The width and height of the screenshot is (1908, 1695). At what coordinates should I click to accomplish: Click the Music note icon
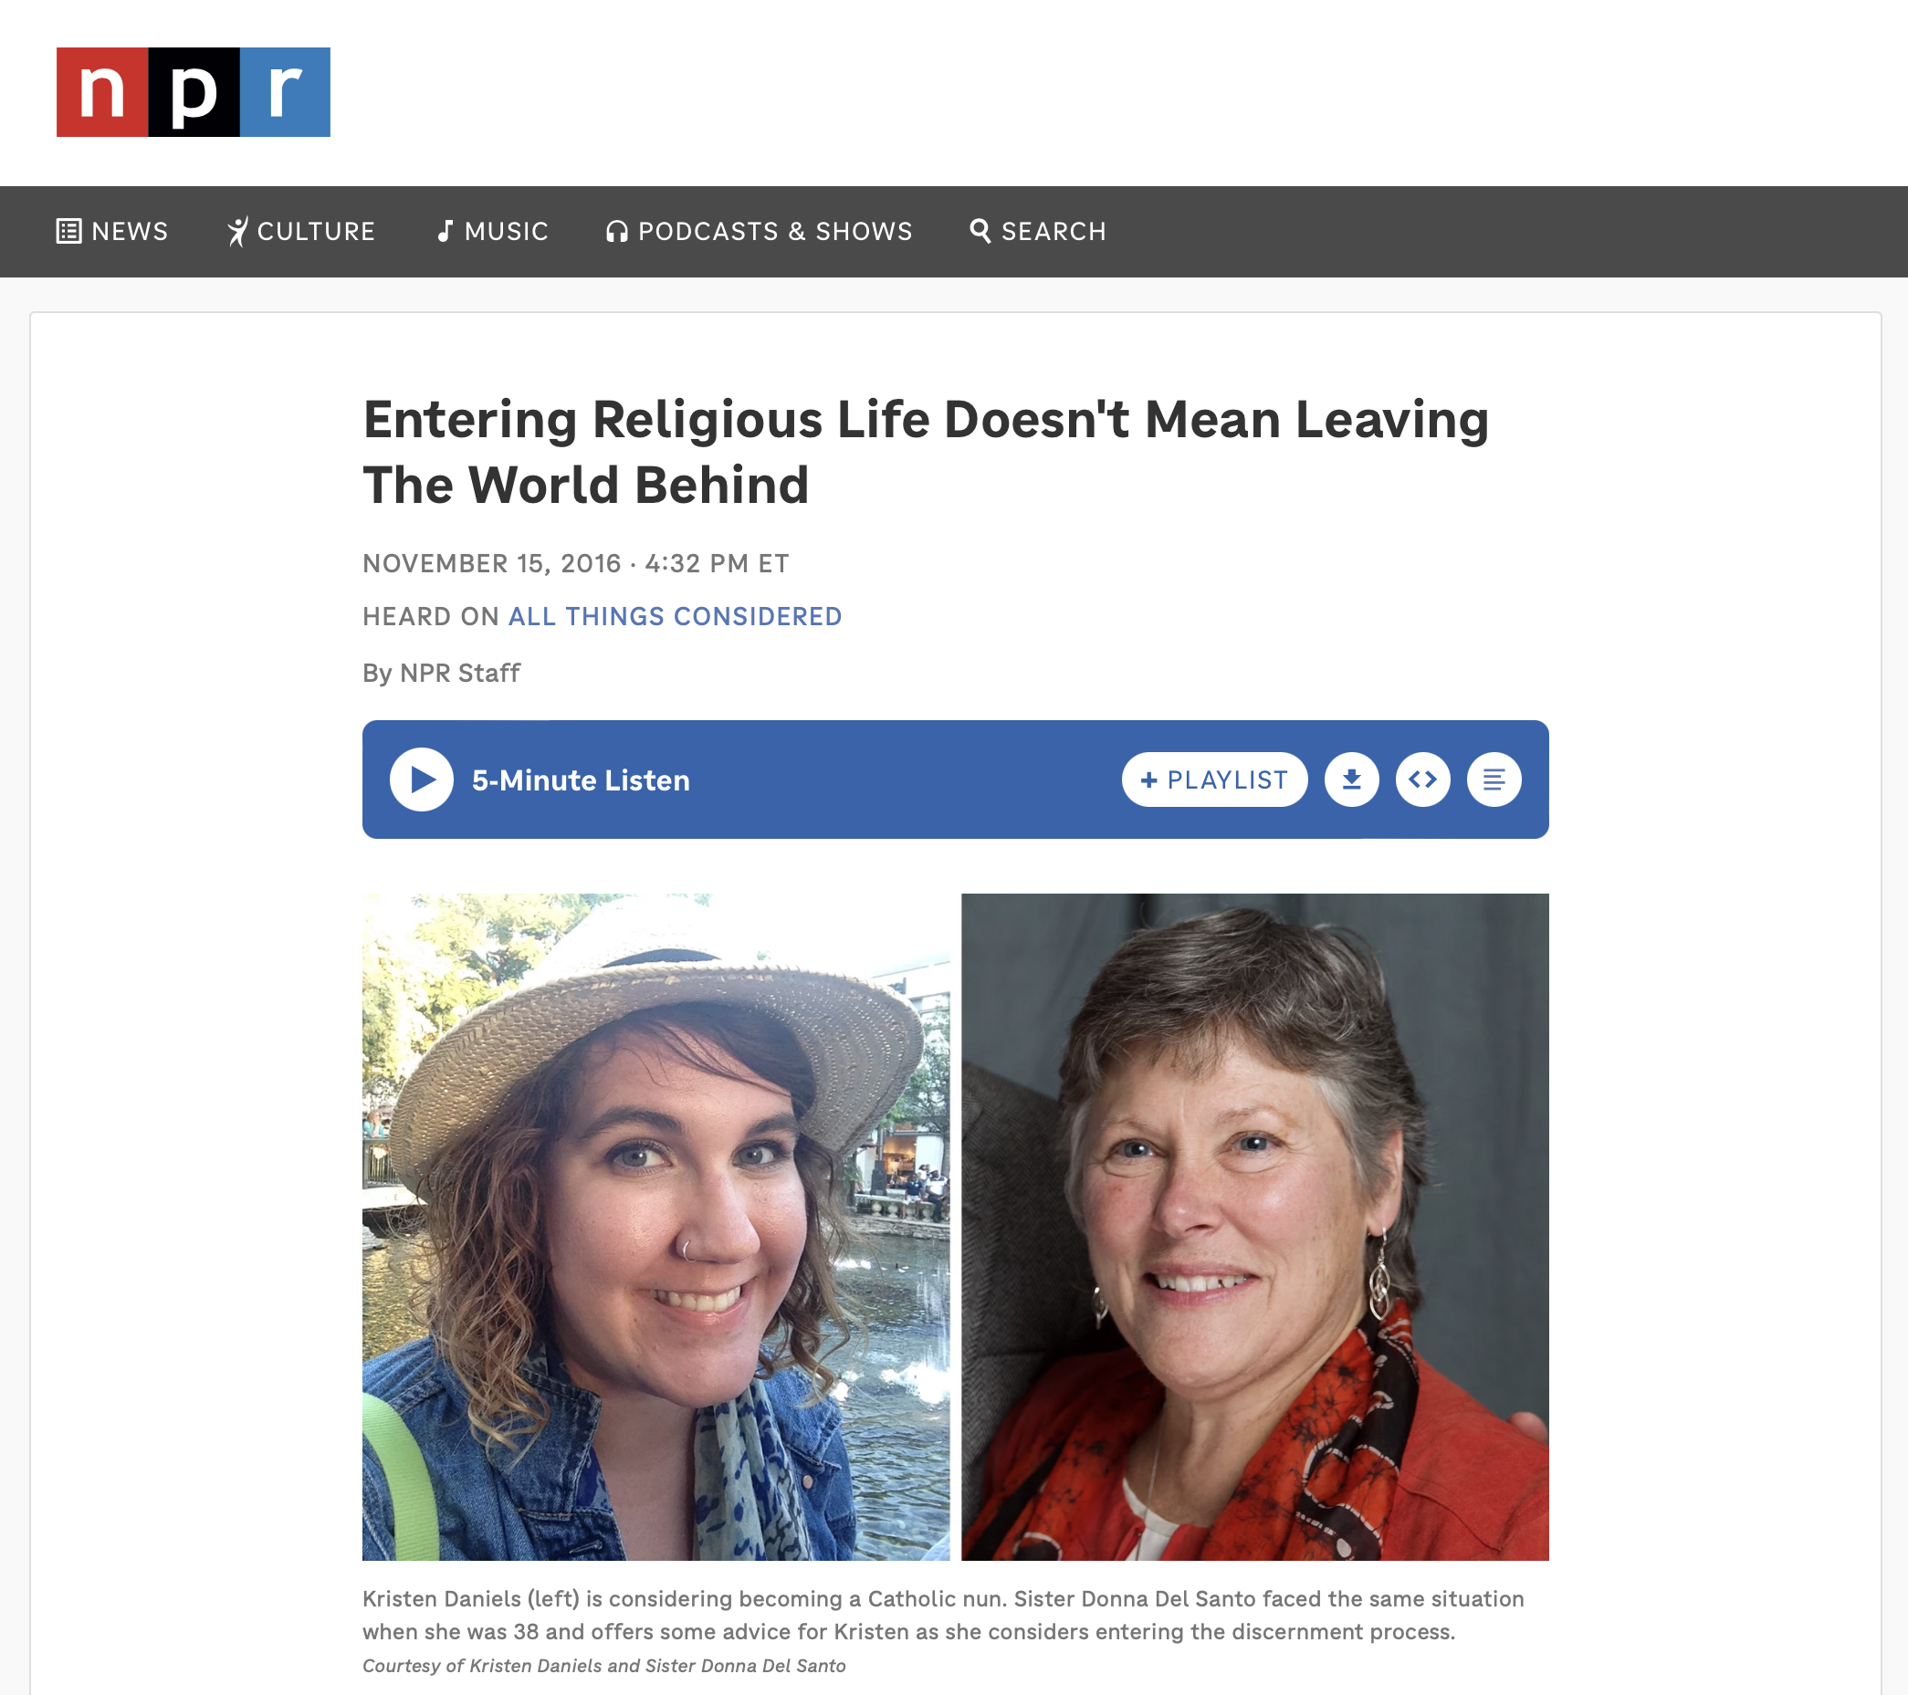coord(446,231)
